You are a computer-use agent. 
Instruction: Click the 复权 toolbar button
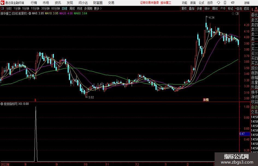click(184, 8)
